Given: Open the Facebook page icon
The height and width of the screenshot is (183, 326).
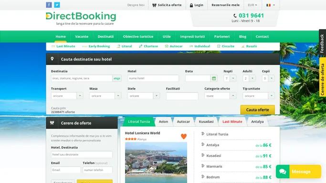Looking at the screenshot, I should [x=49, y=5].
